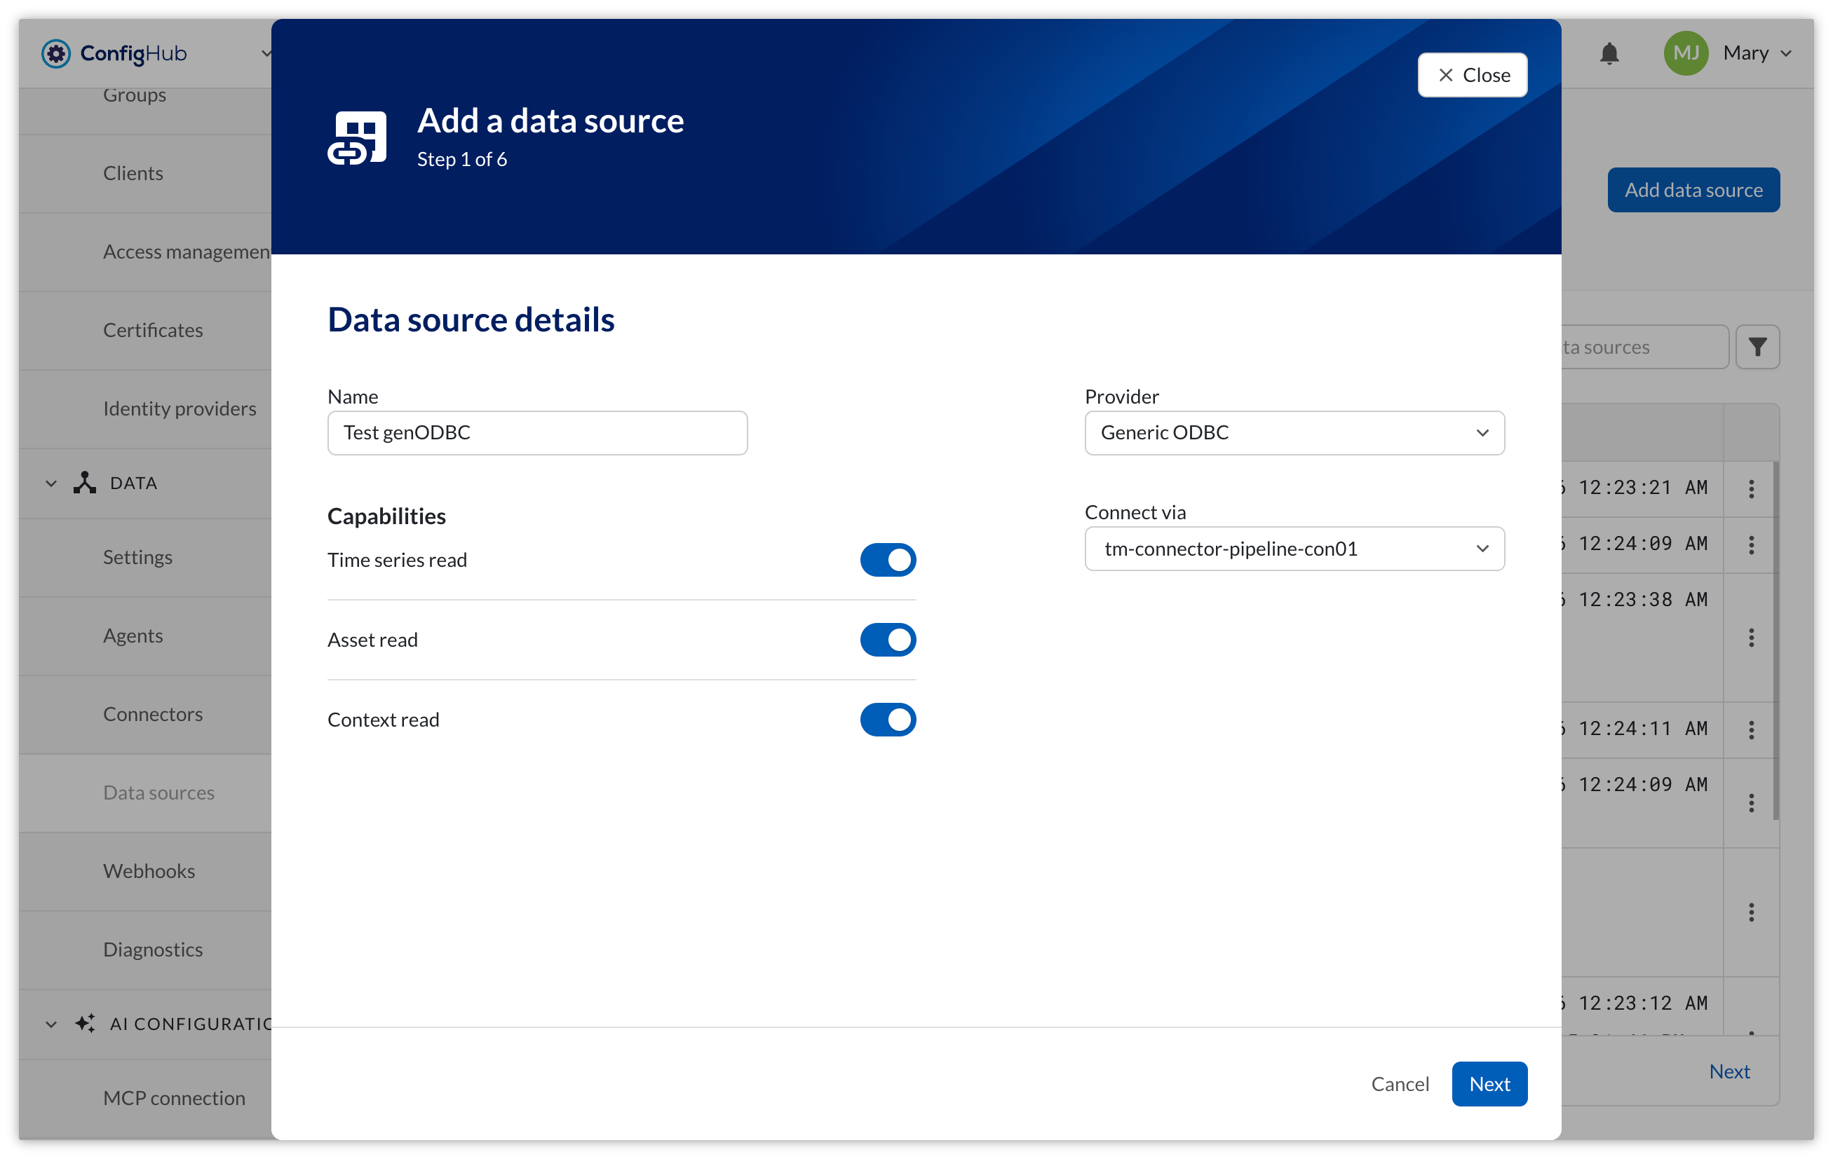Open three-dot menu for 12:24:11 AM row
The image size is (1833, 1159).
pyautogui.click(x=1751, y=730)
